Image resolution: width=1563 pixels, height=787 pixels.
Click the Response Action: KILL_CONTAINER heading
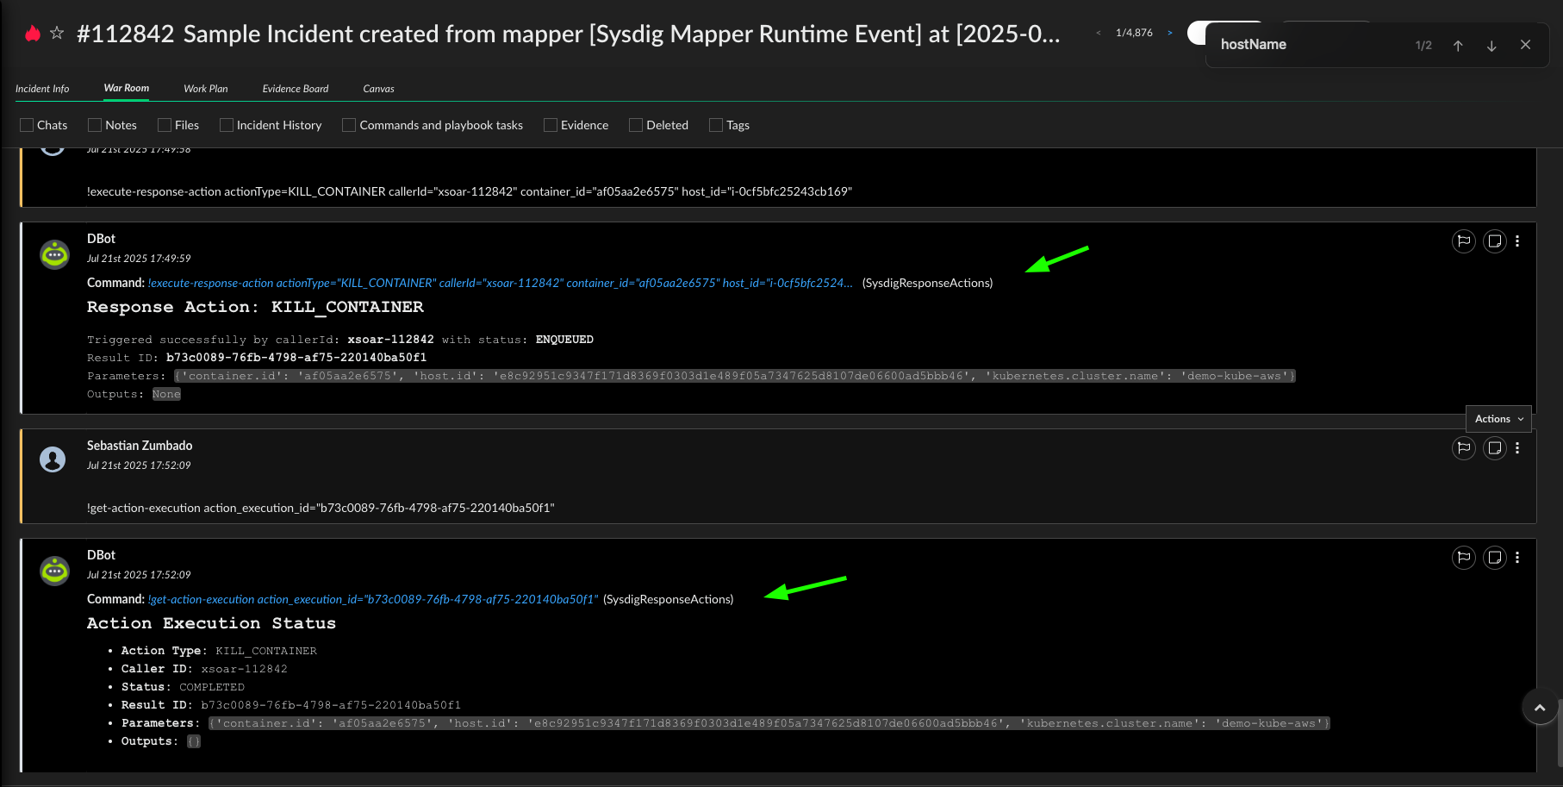click(255, 307)
